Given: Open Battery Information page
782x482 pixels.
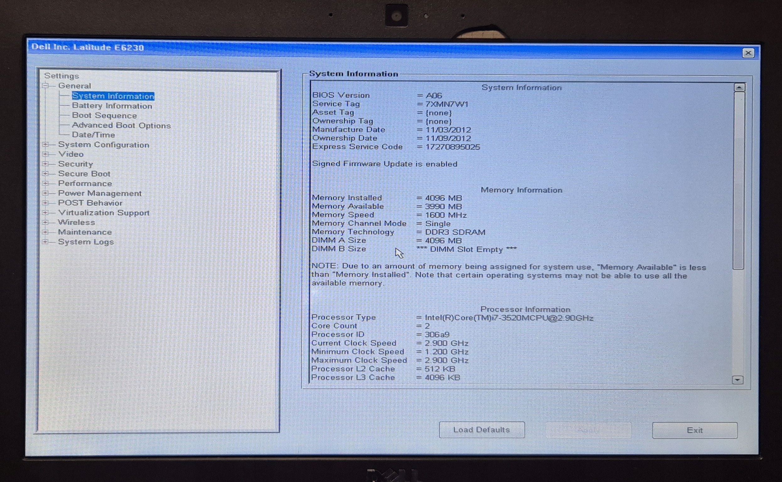Looking at the screenshot, I should (x=112, y=106).
